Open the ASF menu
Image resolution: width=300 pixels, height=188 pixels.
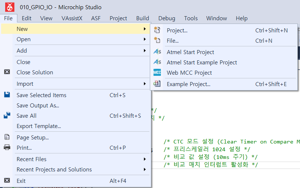(x=96, y=18)
